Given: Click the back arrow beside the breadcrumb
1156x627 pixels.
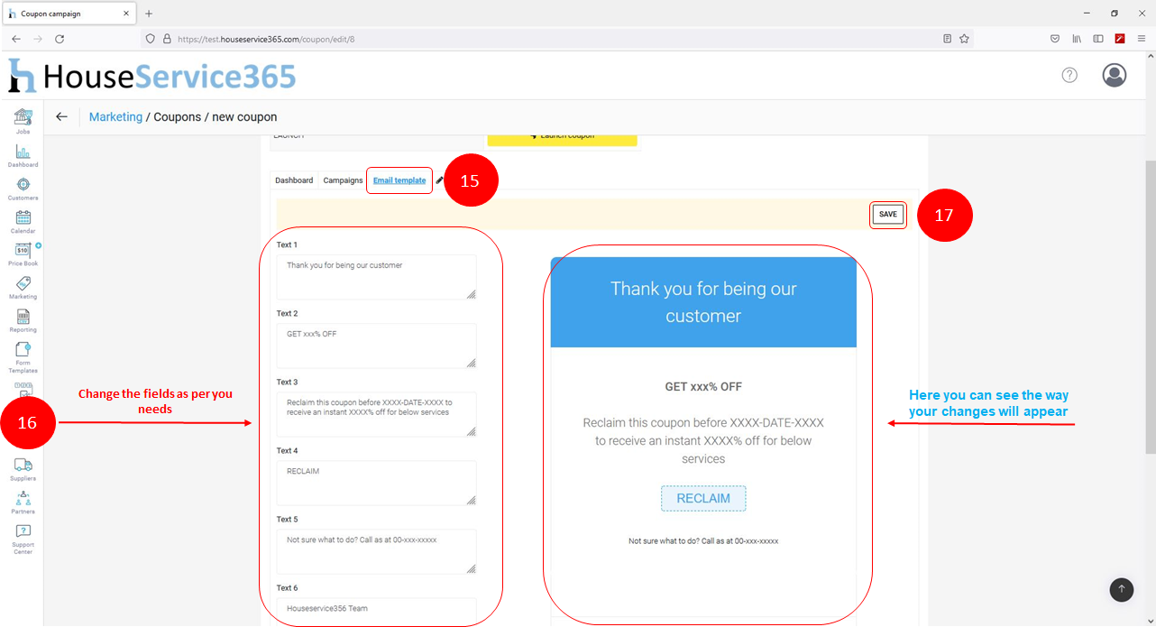Looking at the screenshot, I should pyautogui.click(x=61, y=116).
